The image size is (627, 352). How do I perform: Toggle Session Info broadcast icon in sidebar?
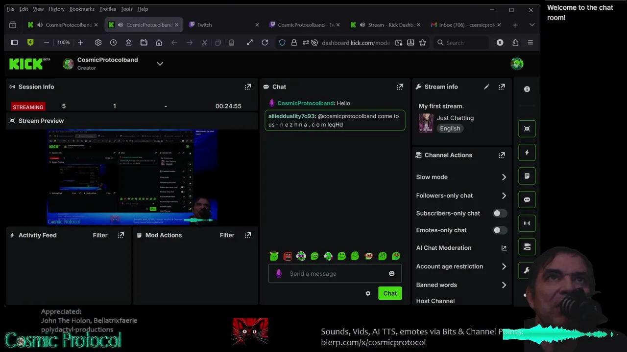527,223
